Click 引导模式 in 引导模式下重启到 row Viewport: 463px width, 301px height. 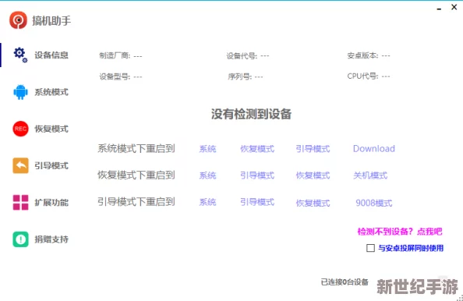pos(257,202)
